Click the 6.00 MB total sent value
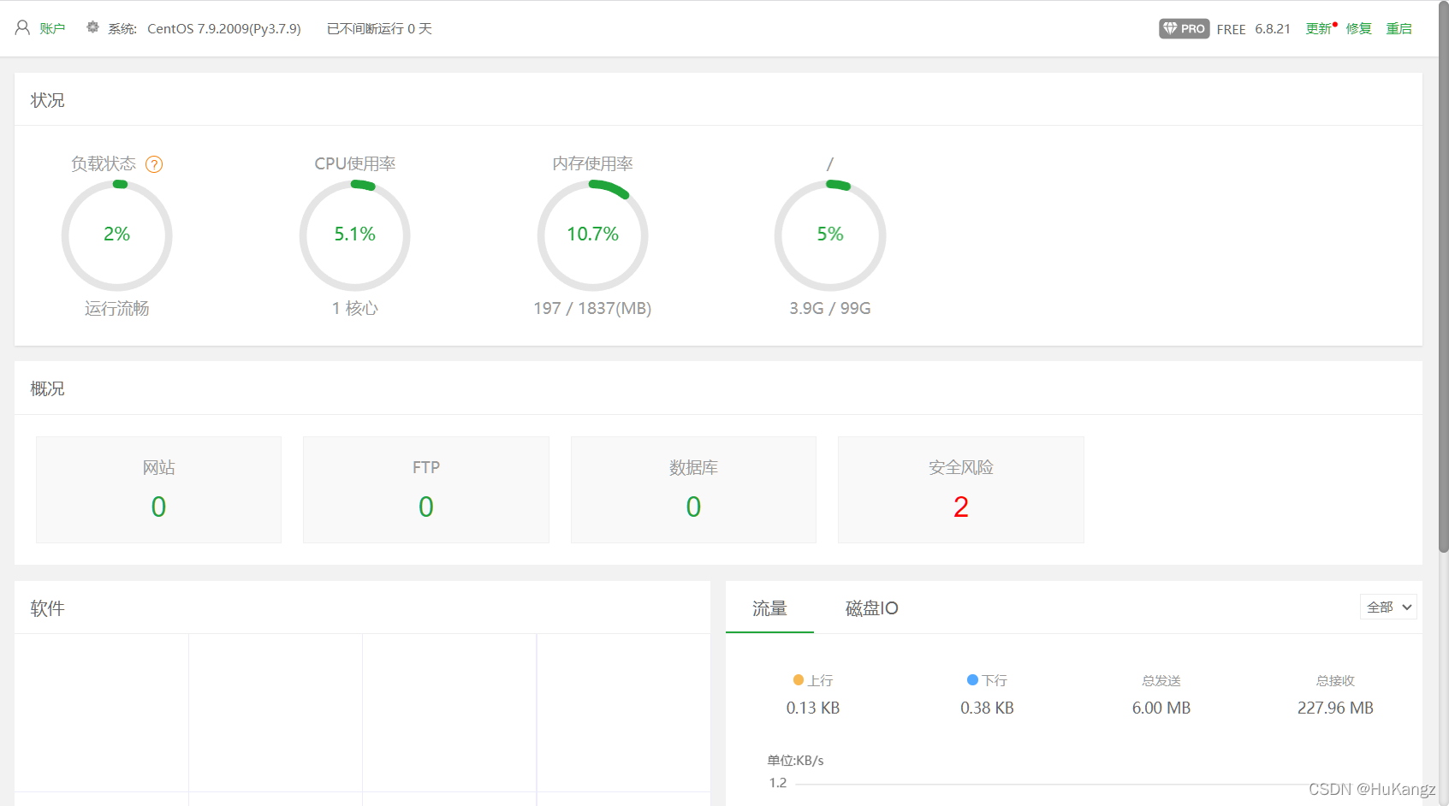This screenshot has height=806, width=1449. (x=1161, y=708)
